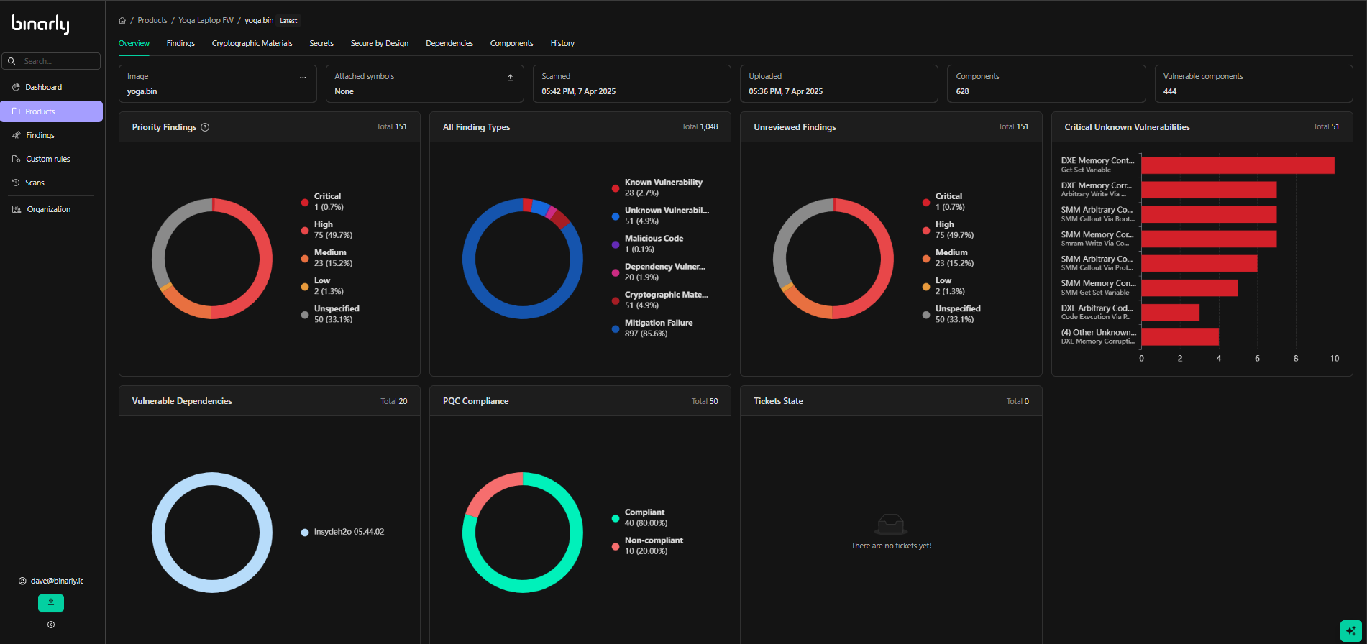Open the Image card three-dot menu
1367x644 pixels.
coord(303,77)
